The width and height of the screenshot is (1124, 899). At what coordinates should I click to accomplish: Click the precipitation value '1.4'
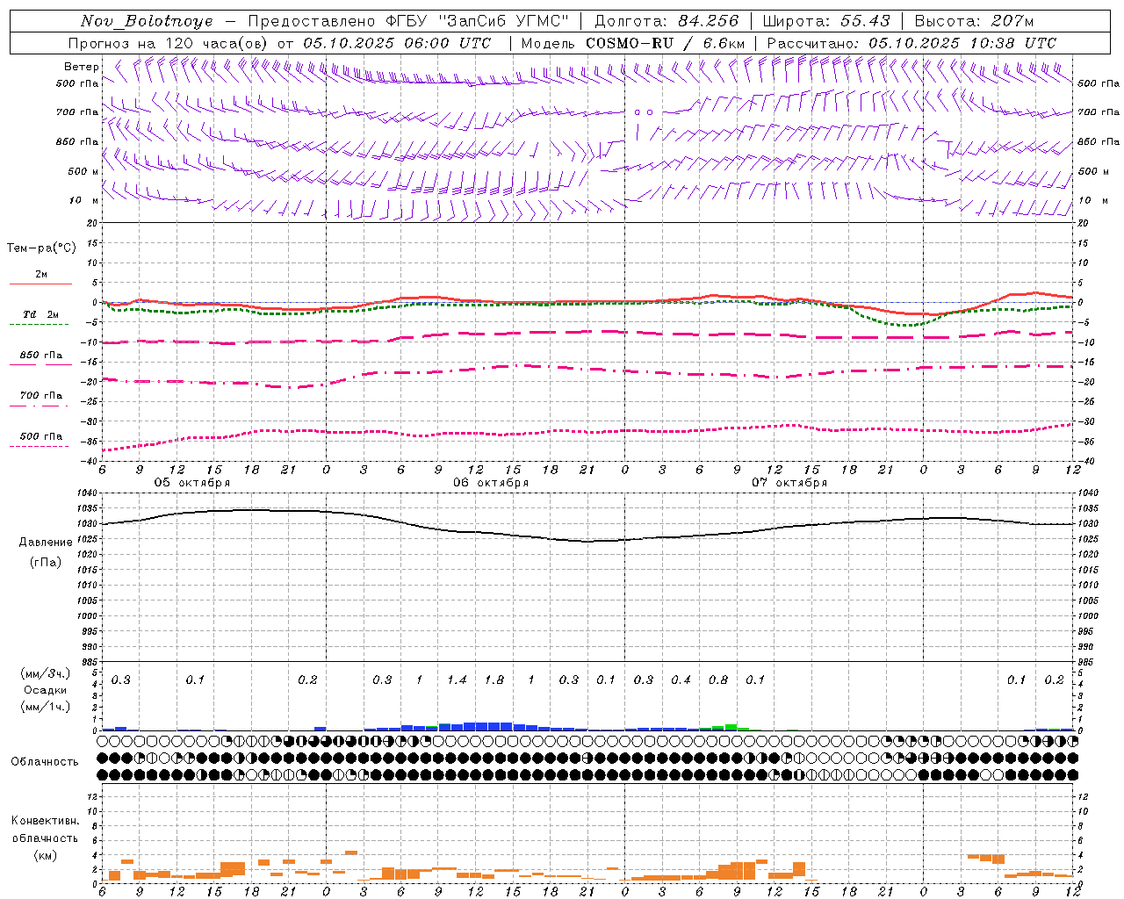click(457, 680)
